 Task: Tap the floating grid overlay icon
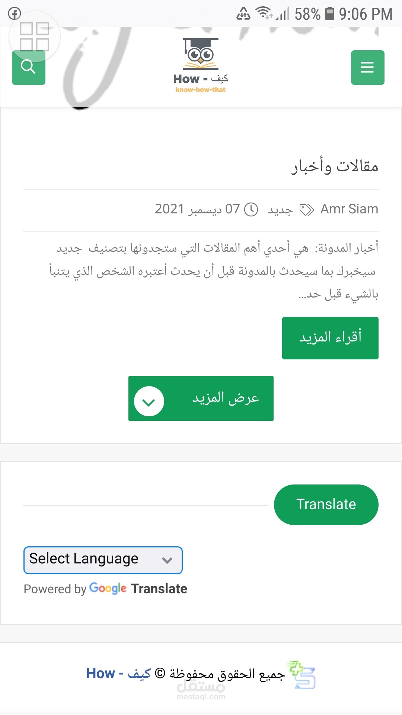pos(34,36)
